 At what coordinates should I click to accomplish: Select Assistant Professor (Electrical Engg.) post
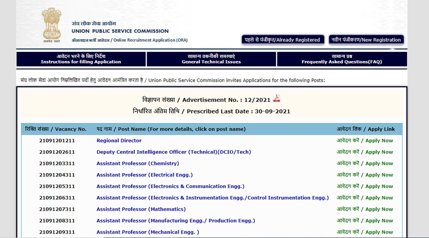coord(144,175)
